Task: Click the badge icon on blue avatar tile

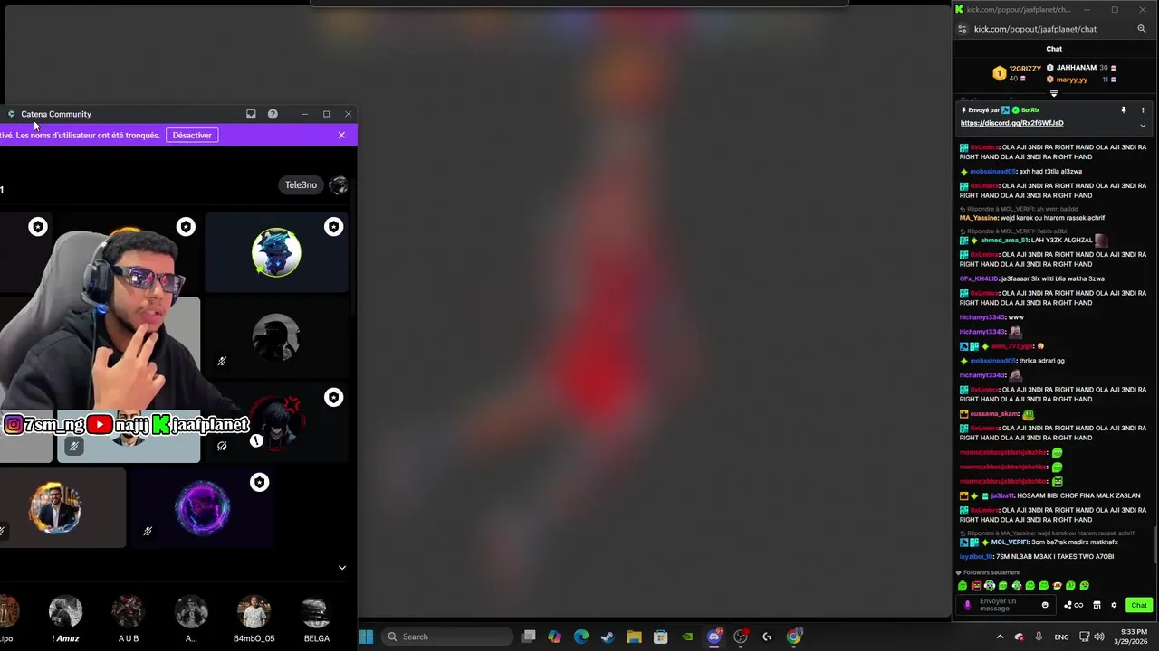Action: point(334,227)
